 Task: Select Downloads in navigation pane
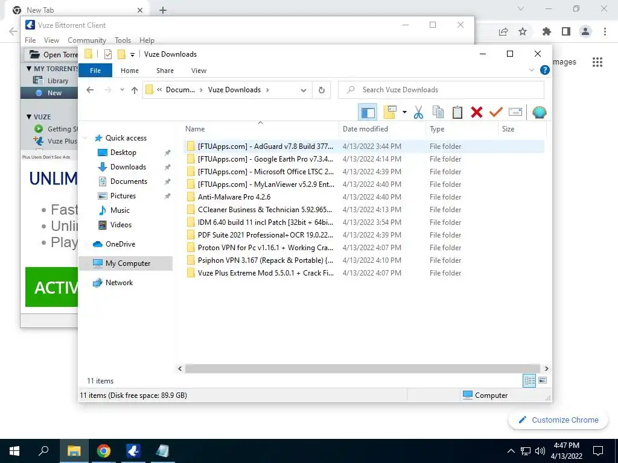(128, 167)
